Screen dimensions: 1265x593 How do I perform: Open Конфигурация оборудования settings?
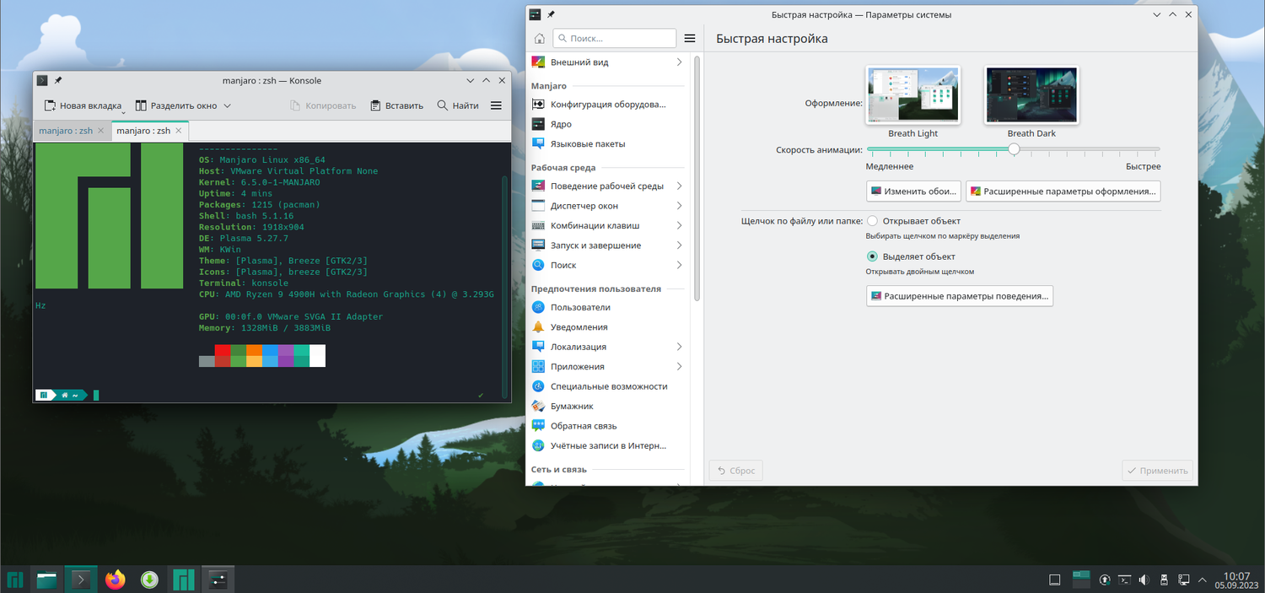pos(607,105)
